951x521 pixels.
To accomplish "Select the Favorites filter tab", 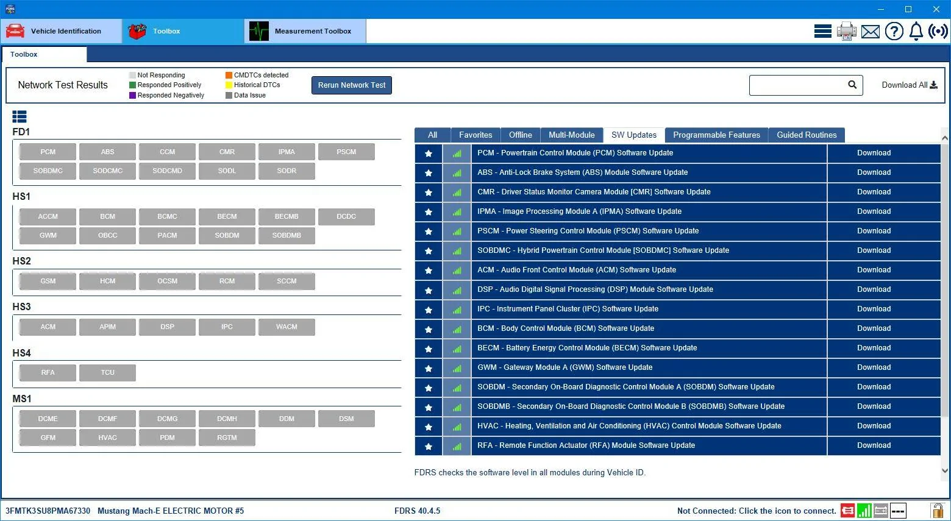I will pyautogui.click(x=476, y=135).
